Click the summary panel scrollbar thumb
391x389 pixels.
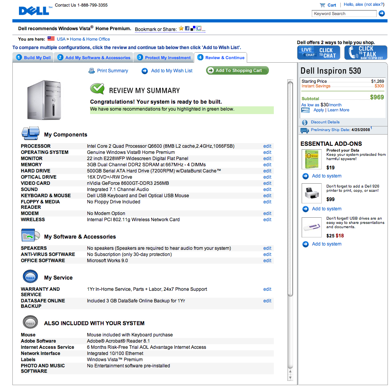(290, 189)
